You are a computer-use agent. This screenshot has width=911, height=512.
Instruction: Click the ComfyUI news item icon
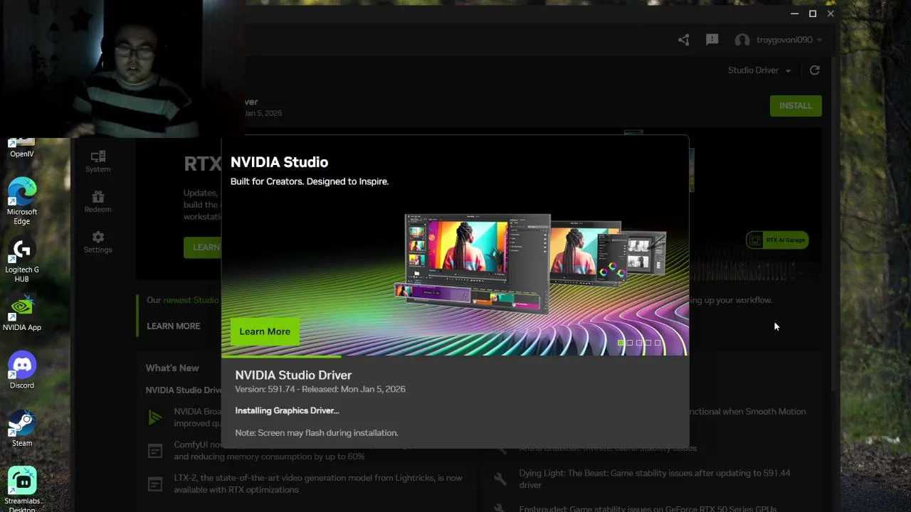[x=155, y=451]
